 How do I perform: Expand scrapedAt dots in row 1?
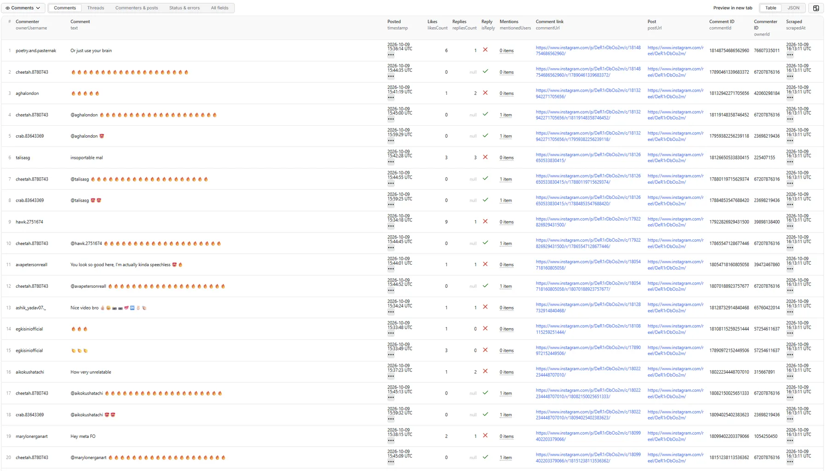(x=790, y=55)
